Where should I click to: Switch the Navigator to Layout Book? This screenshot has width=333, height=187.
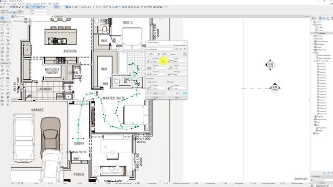(x=328, y=18)
